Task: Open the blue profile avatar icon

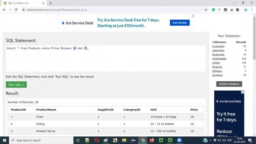Action: click(246, 10)
